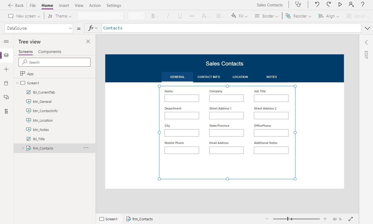Open the frm_Contacts options ellipsis

coord(86,148)
